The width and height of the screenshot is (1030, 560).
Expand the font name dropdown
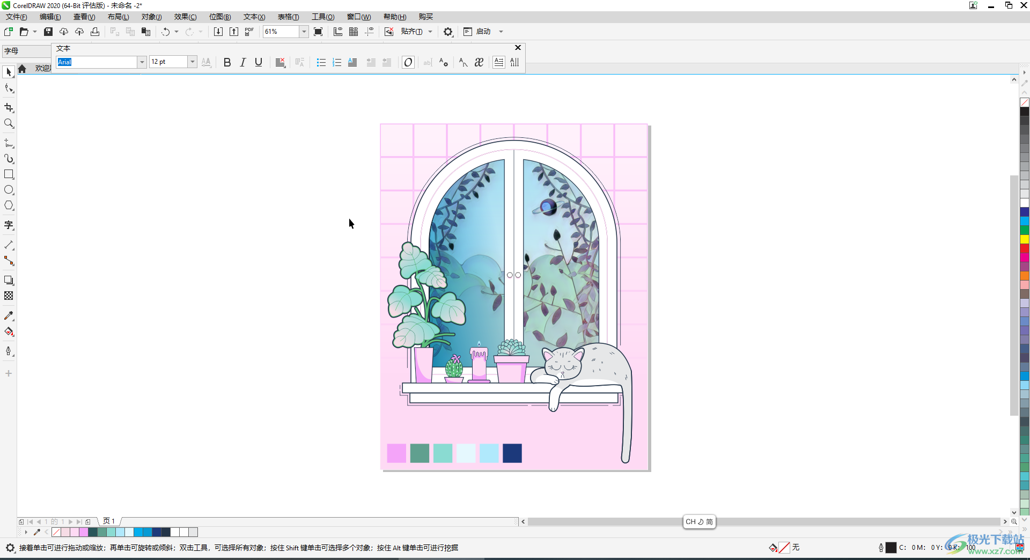click(142, 62)
